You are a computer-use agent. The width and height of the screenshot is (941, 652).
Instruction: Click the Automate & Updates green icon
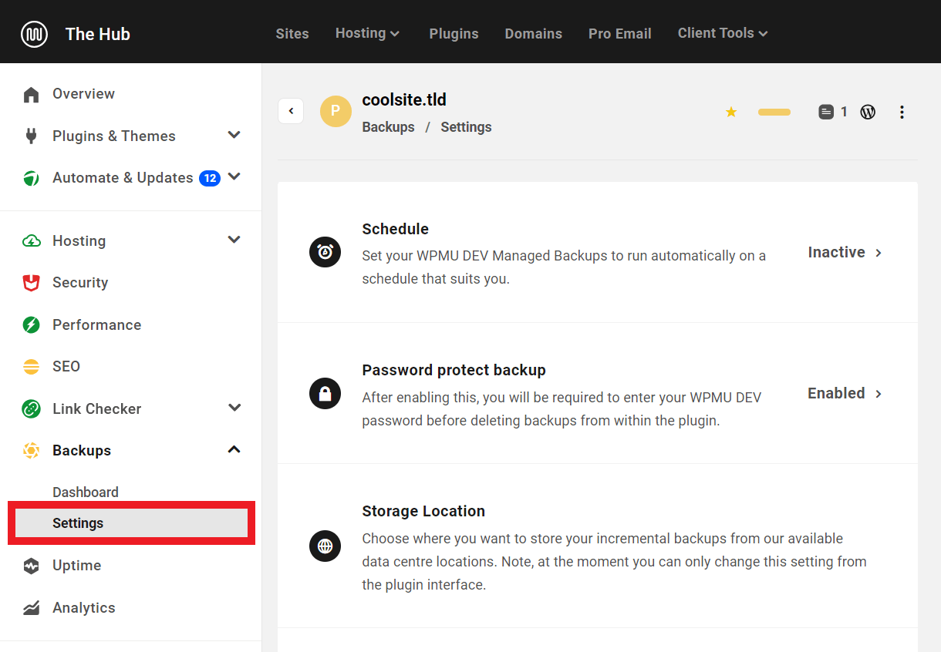(31, 178)
